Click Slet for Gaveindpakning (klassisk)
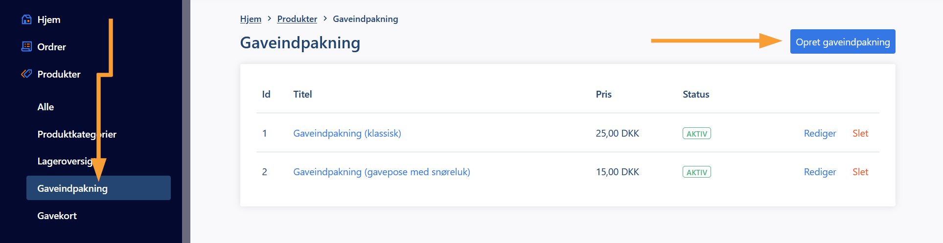943x243 pixels. (860, 133)
